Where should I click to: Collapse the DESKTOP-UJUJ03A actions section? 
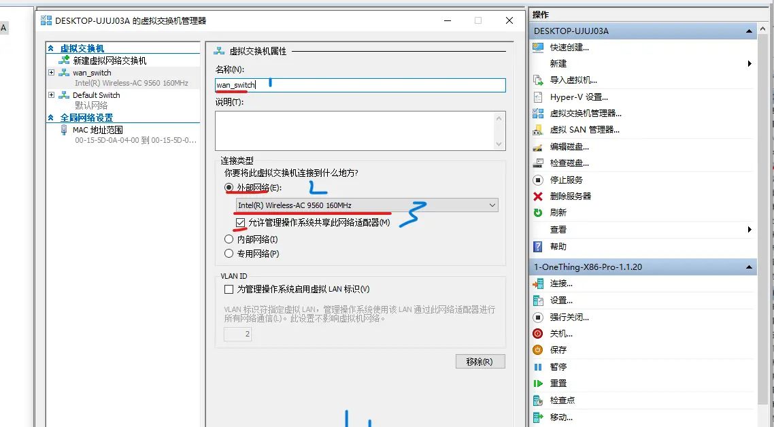pos(749,31)
